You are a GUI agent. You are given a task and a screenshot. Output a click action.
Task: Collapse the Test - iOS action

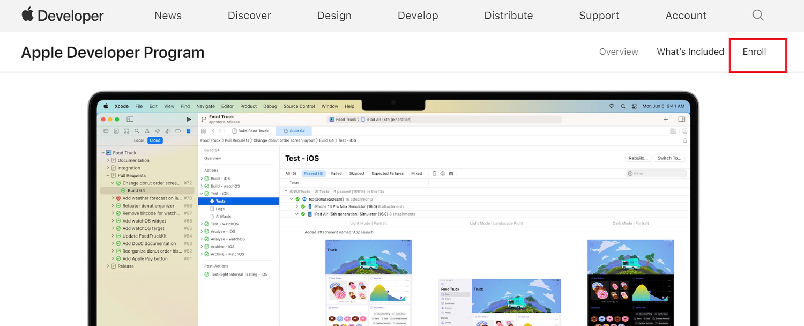coord(202,194)
